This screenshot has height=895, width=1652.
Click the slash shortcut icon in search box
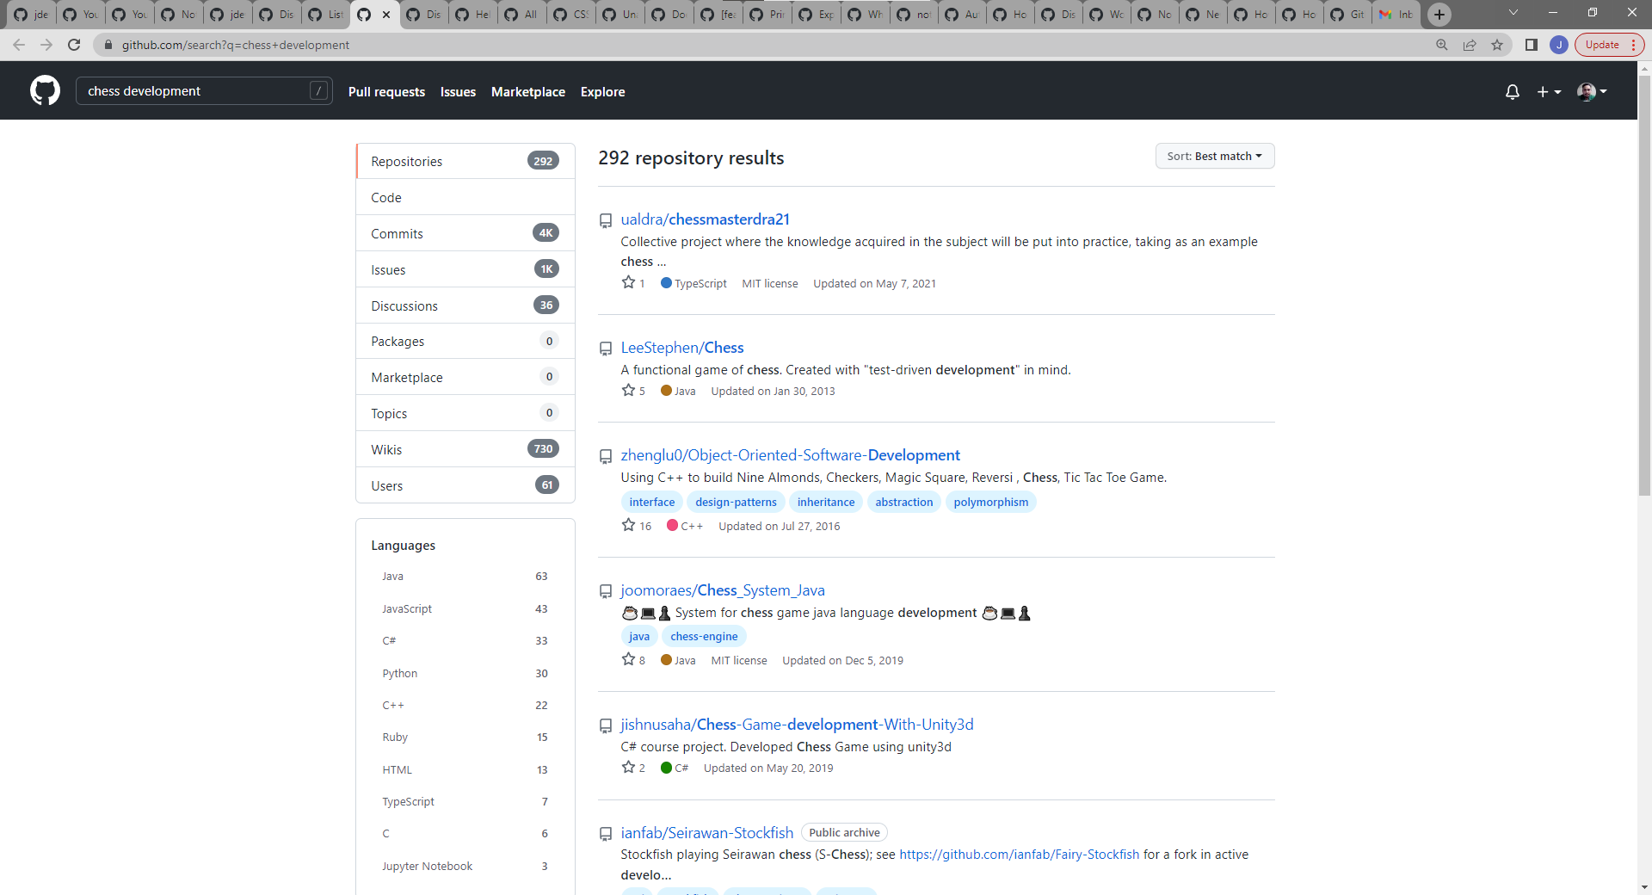pos(318,90)
